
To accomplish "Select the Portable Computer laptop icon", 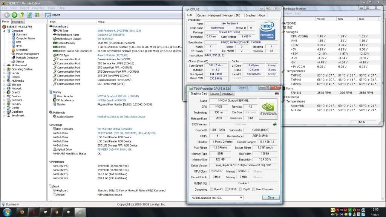I will pyautogui.click(x=14, y=58).
